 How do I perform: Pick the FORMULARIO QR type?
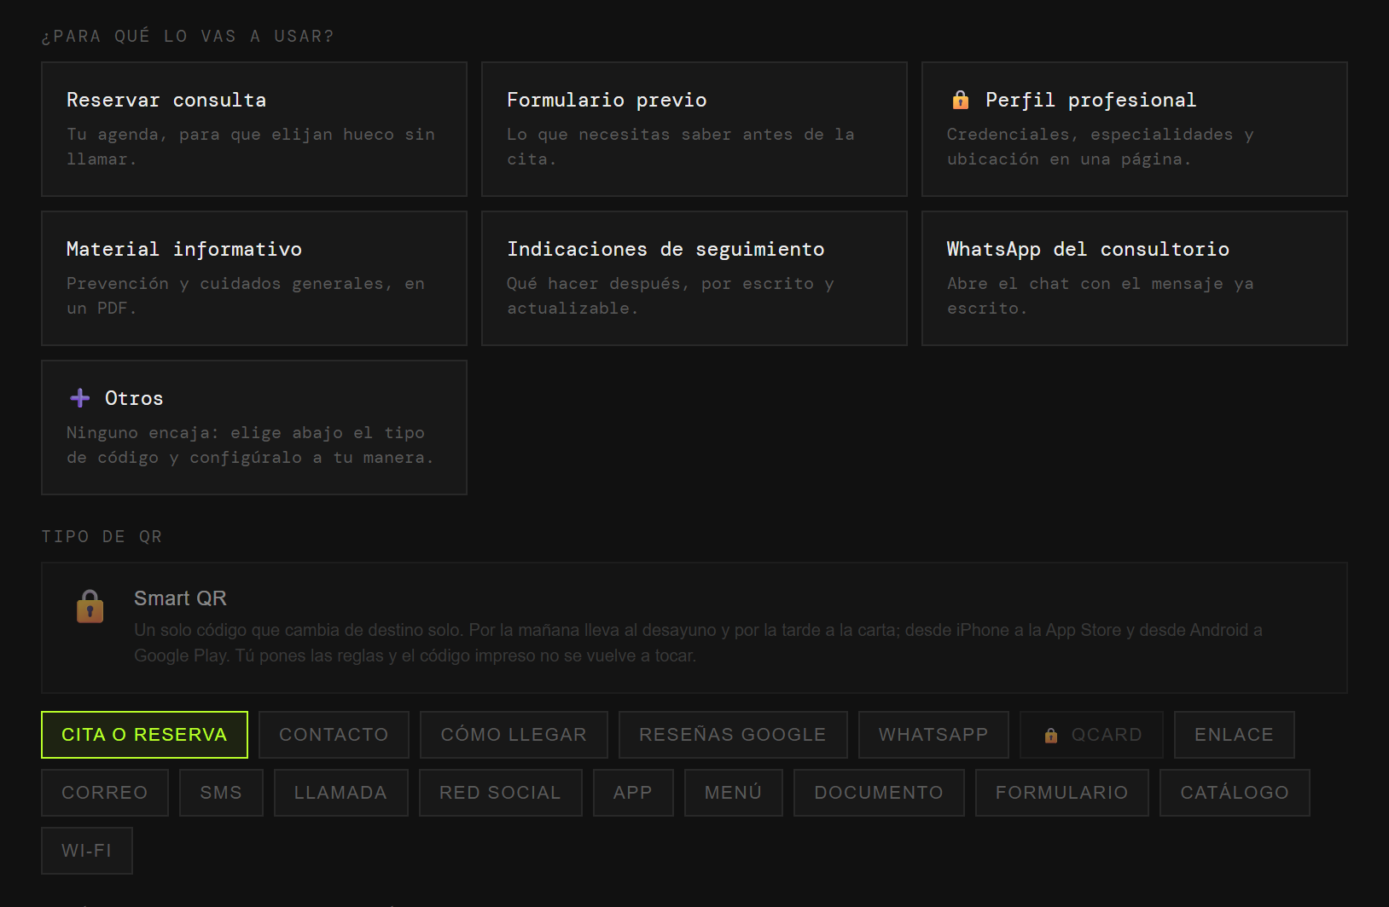coord(1061,793)
